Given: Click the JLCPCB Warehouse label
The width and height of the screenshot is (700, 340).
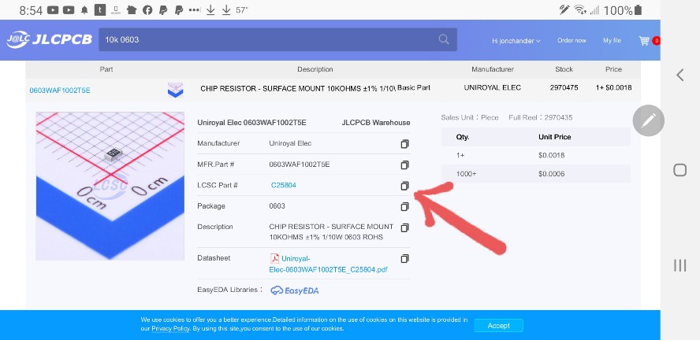Looking at the screenshot, I should click(x=376, y=123).
